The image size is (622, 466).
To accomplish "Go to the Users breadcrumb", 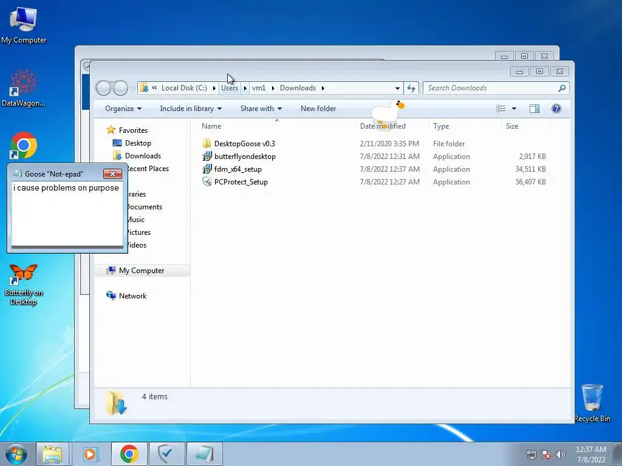I will (229, 88).
